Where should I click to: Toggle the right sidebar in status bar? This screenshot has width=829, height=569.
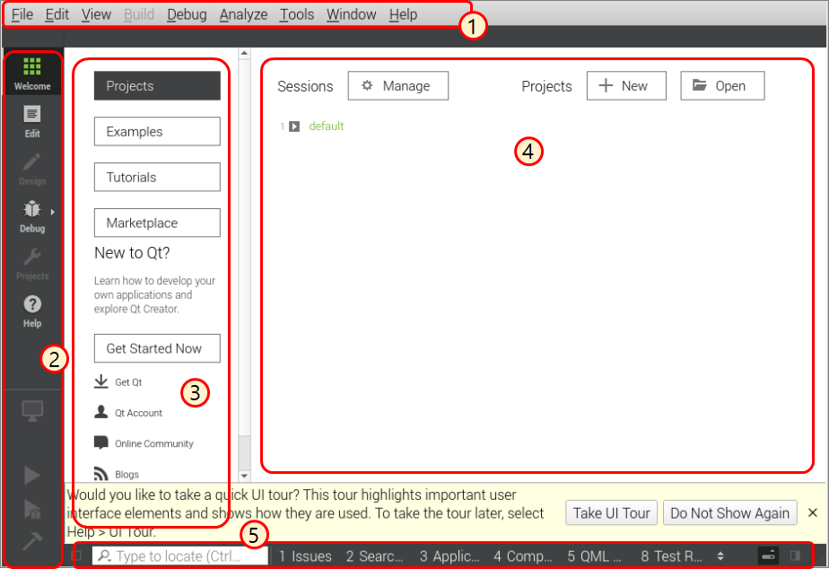(x=795, y=556)
